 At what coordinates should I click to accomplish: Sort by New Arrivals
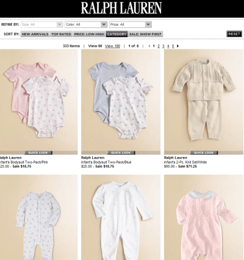35,34
